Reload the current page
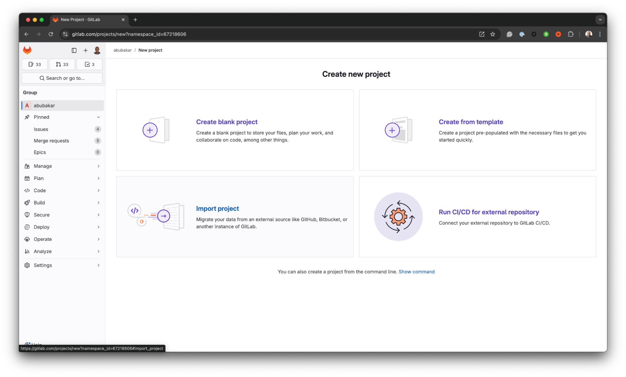This screenshot has width=626, height=377. click(x=51, y=34)
